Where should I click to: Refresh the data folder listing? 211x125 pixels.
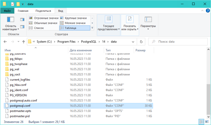click(x=141, y=42)
